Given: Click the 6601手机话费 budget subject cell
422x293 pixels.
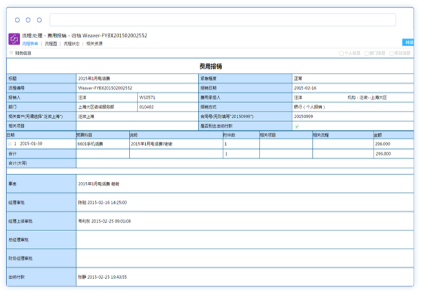Looking at the screenshot, I should click(x=102, y=144).
